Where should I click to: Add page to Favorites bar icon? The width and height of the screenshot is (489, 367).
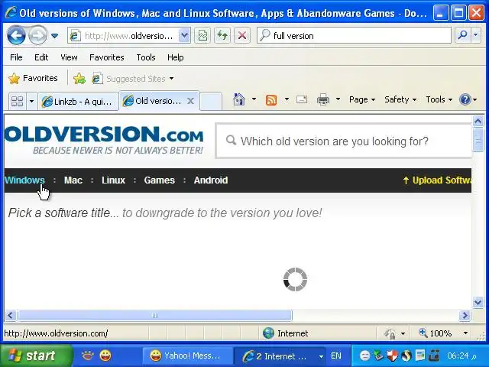[x=79, y=78]
